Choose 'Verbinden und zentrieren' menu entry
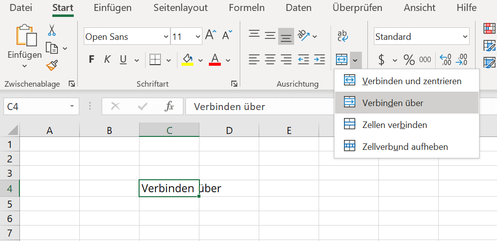 click(x=411, y=81)
